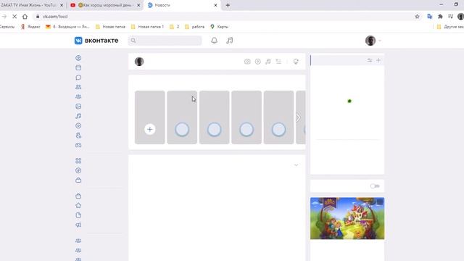Open the Chrome profile avatar
Screen dimensions: 464x261
(x=460, y=17)
